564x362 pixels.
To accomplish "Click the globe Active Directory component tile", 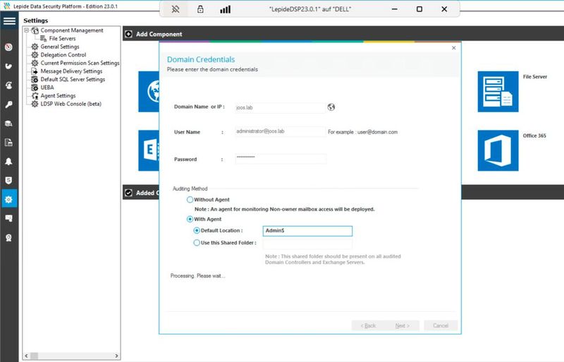I will (x=149, y=92).
